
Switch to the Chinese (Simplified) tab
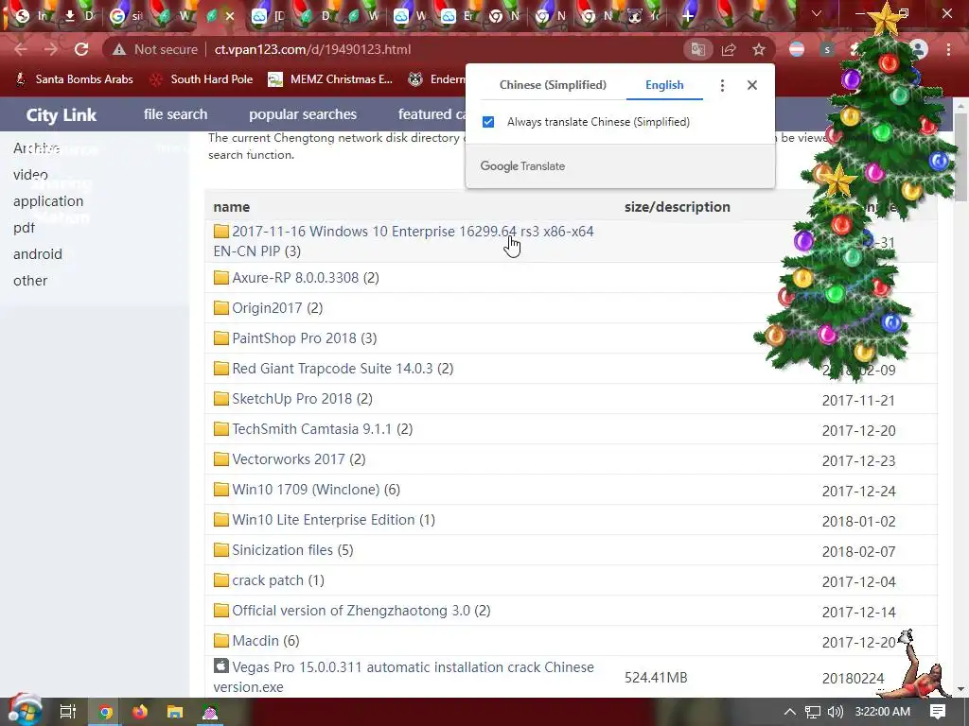(x=553, y=85)
